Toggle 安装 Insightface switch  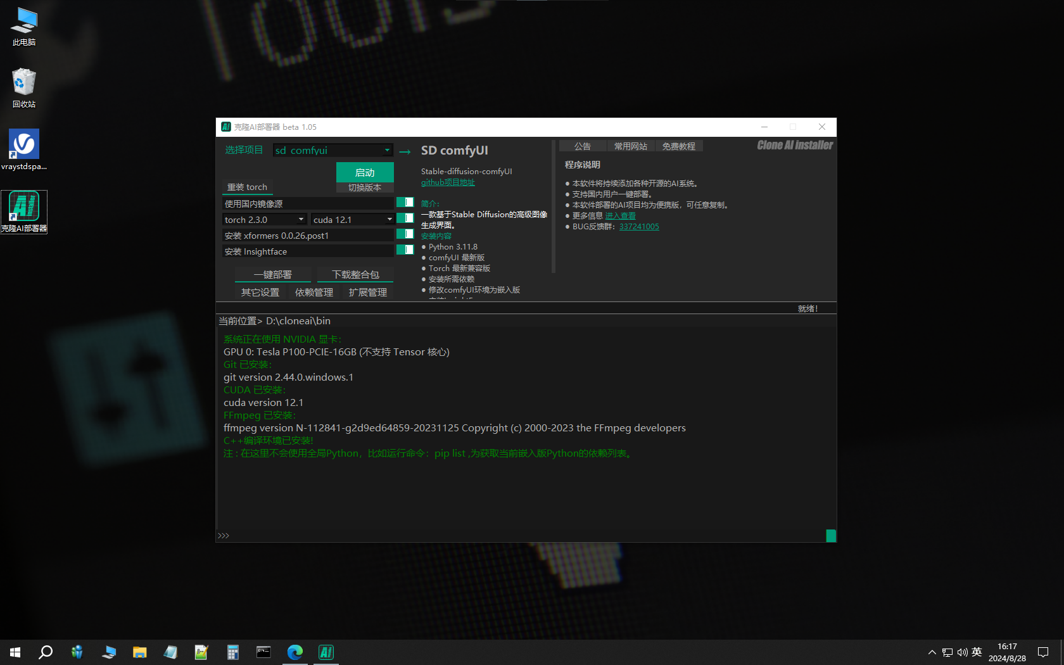(x=405, y=250)
